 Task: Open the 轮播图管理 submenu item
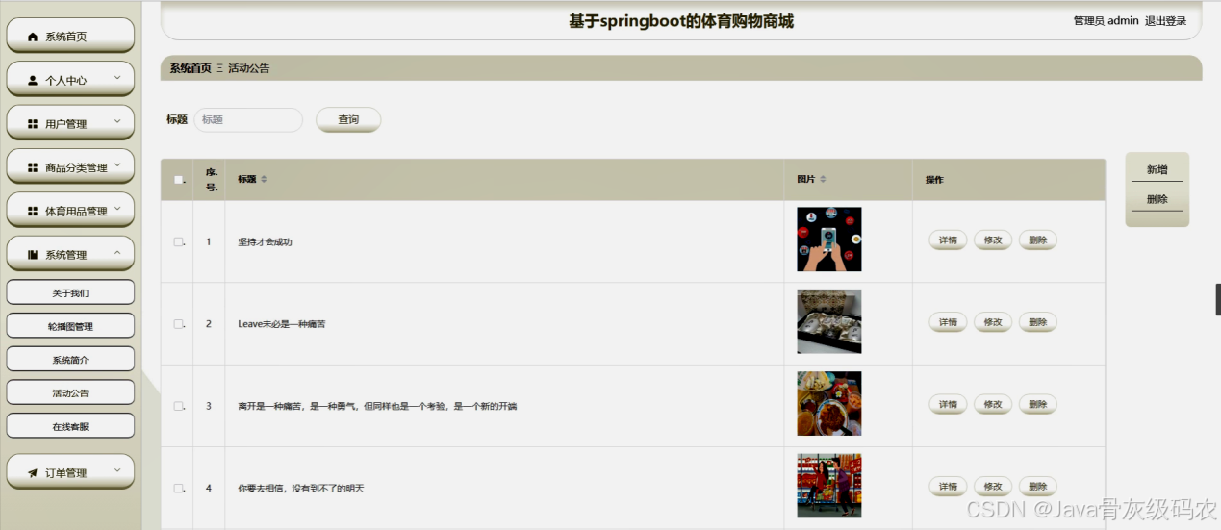click(x=70, y=327)
